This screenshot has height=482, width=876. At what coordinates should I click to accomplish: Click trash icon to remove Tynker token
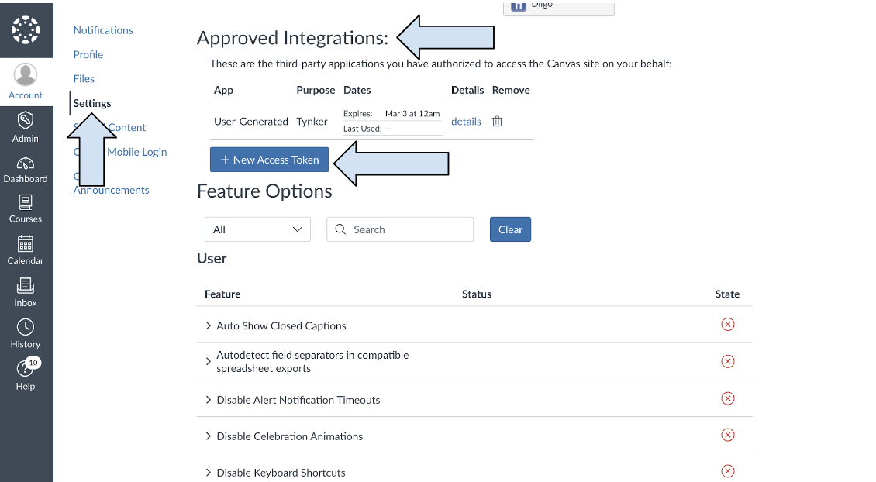(498, 122)
